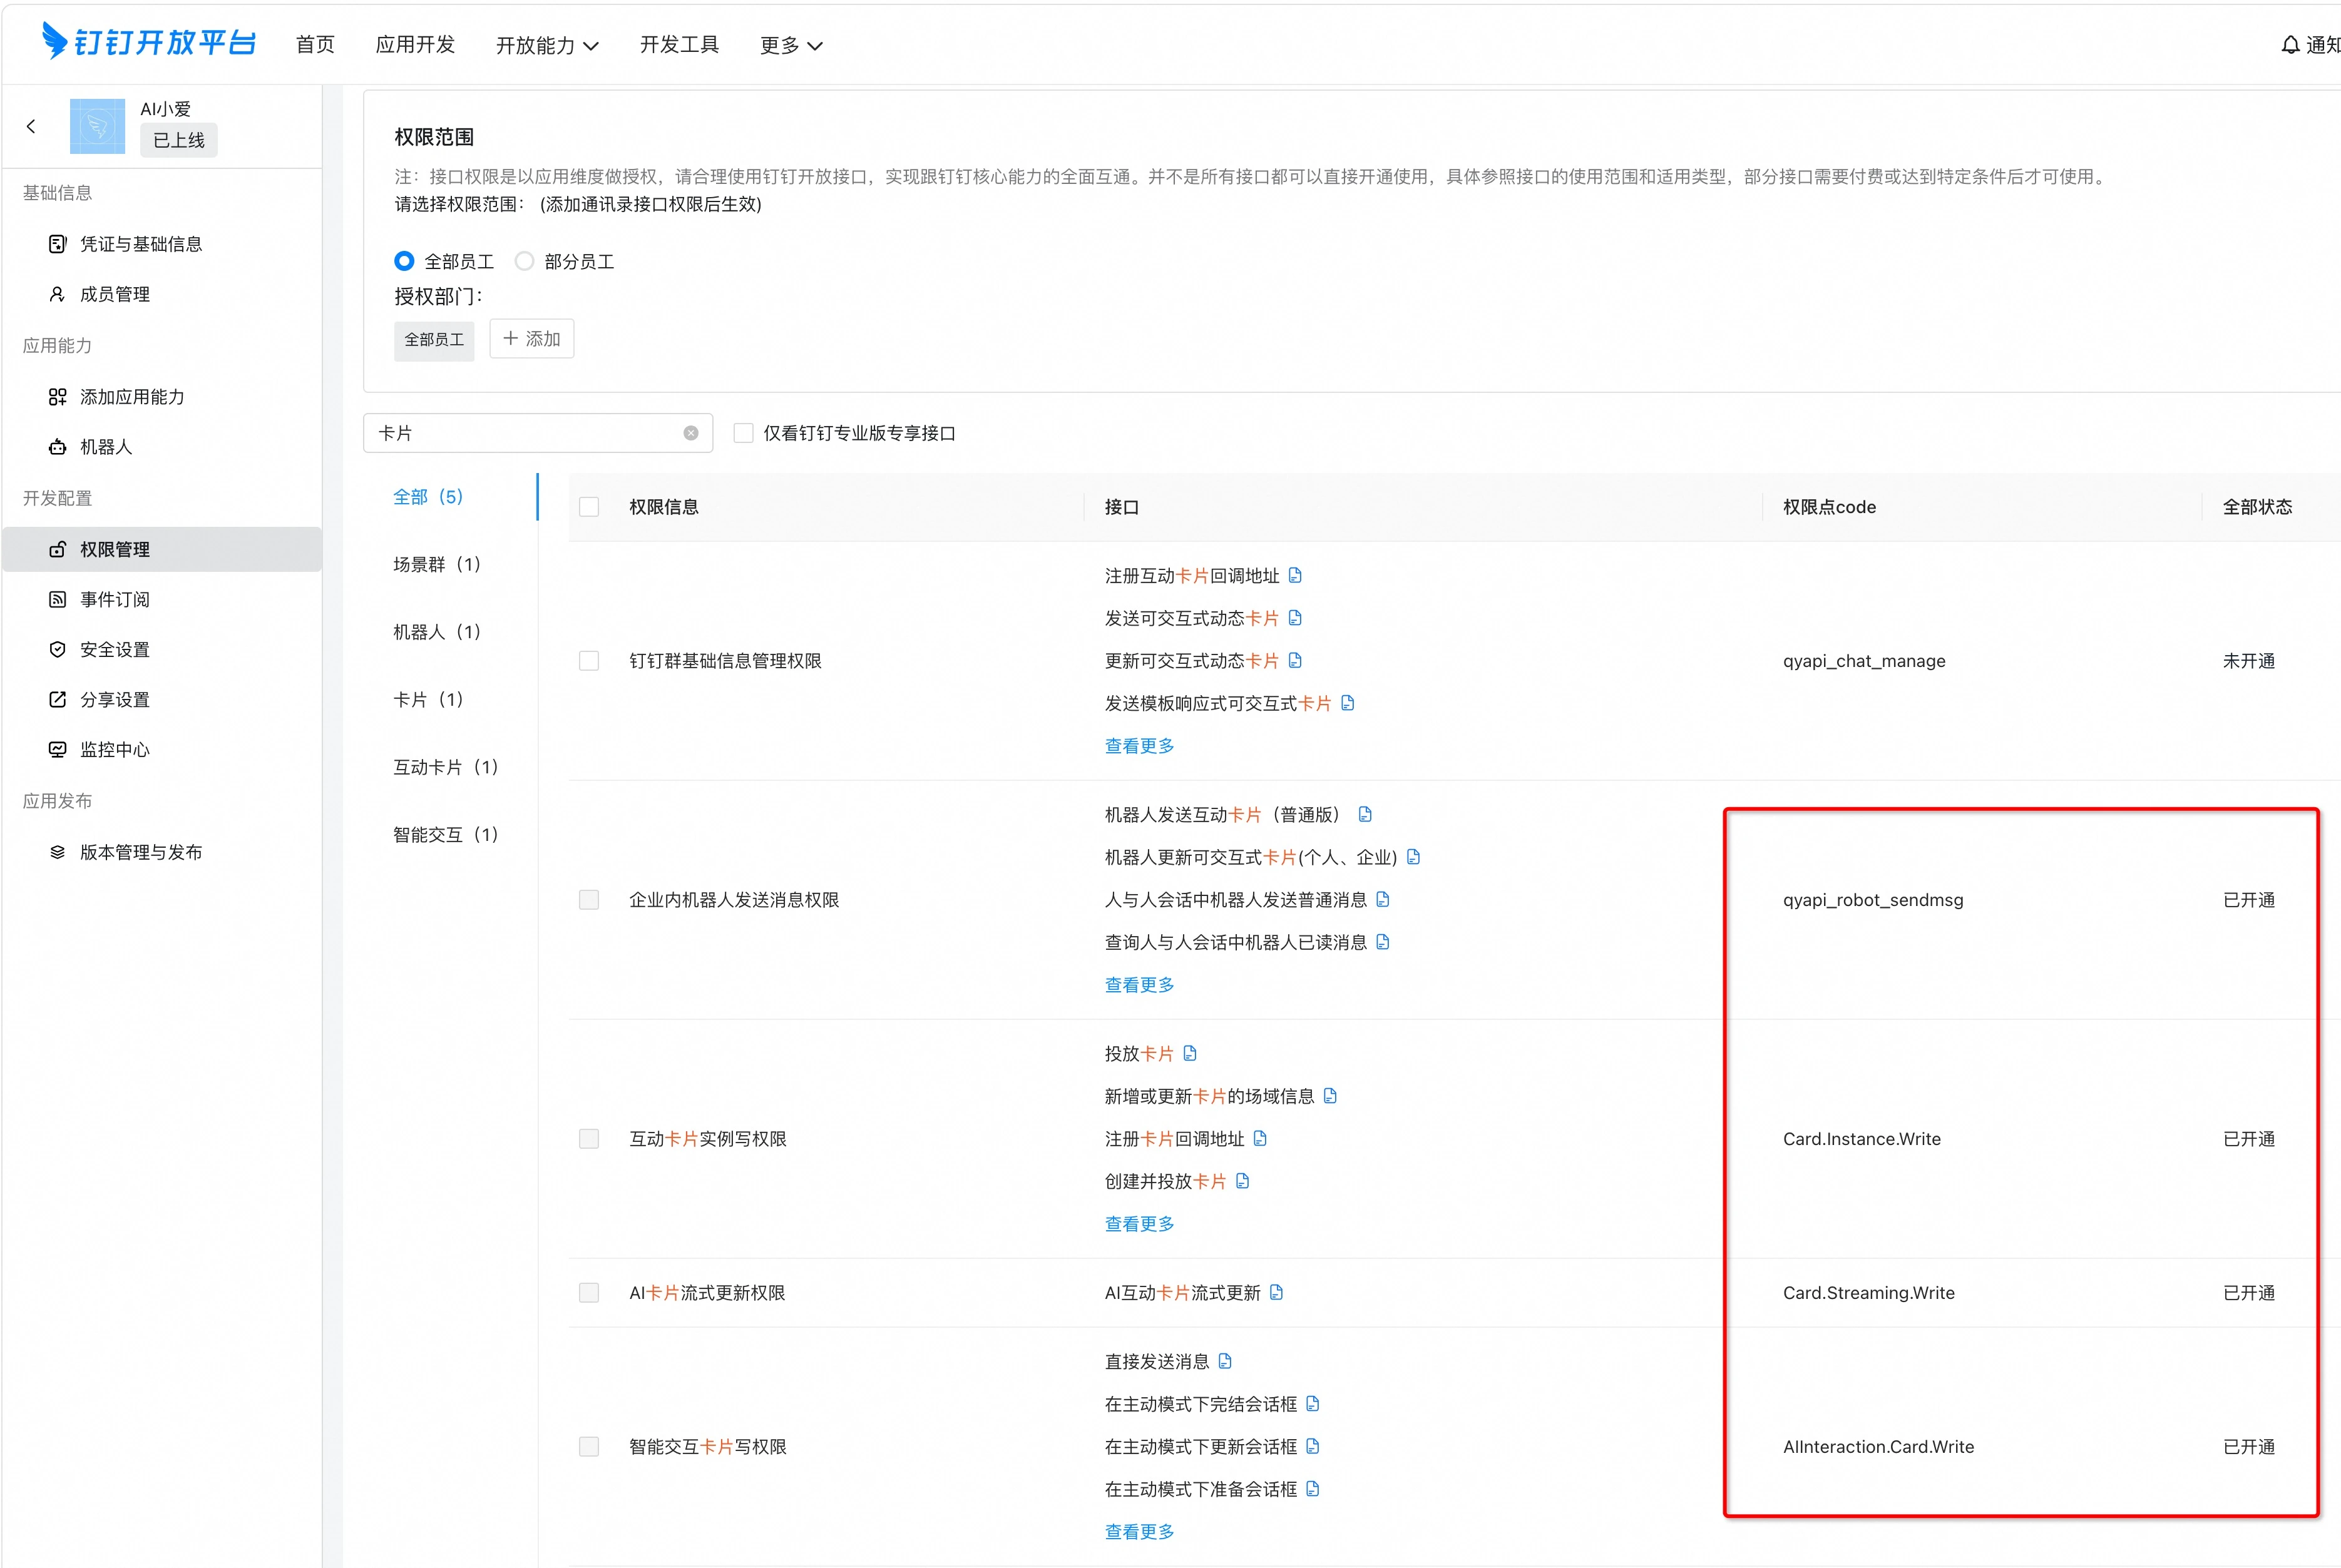2341x1568 pixels.
Task: Open 开发工具 in top navigation
Action: click(x=679, y=45)
